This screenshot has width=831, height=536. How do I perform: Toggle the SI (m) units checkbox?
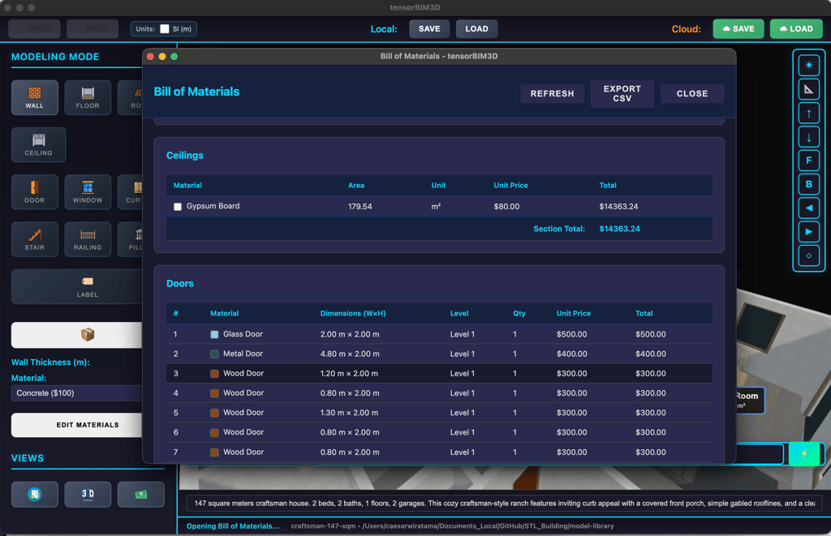point(165,28)
